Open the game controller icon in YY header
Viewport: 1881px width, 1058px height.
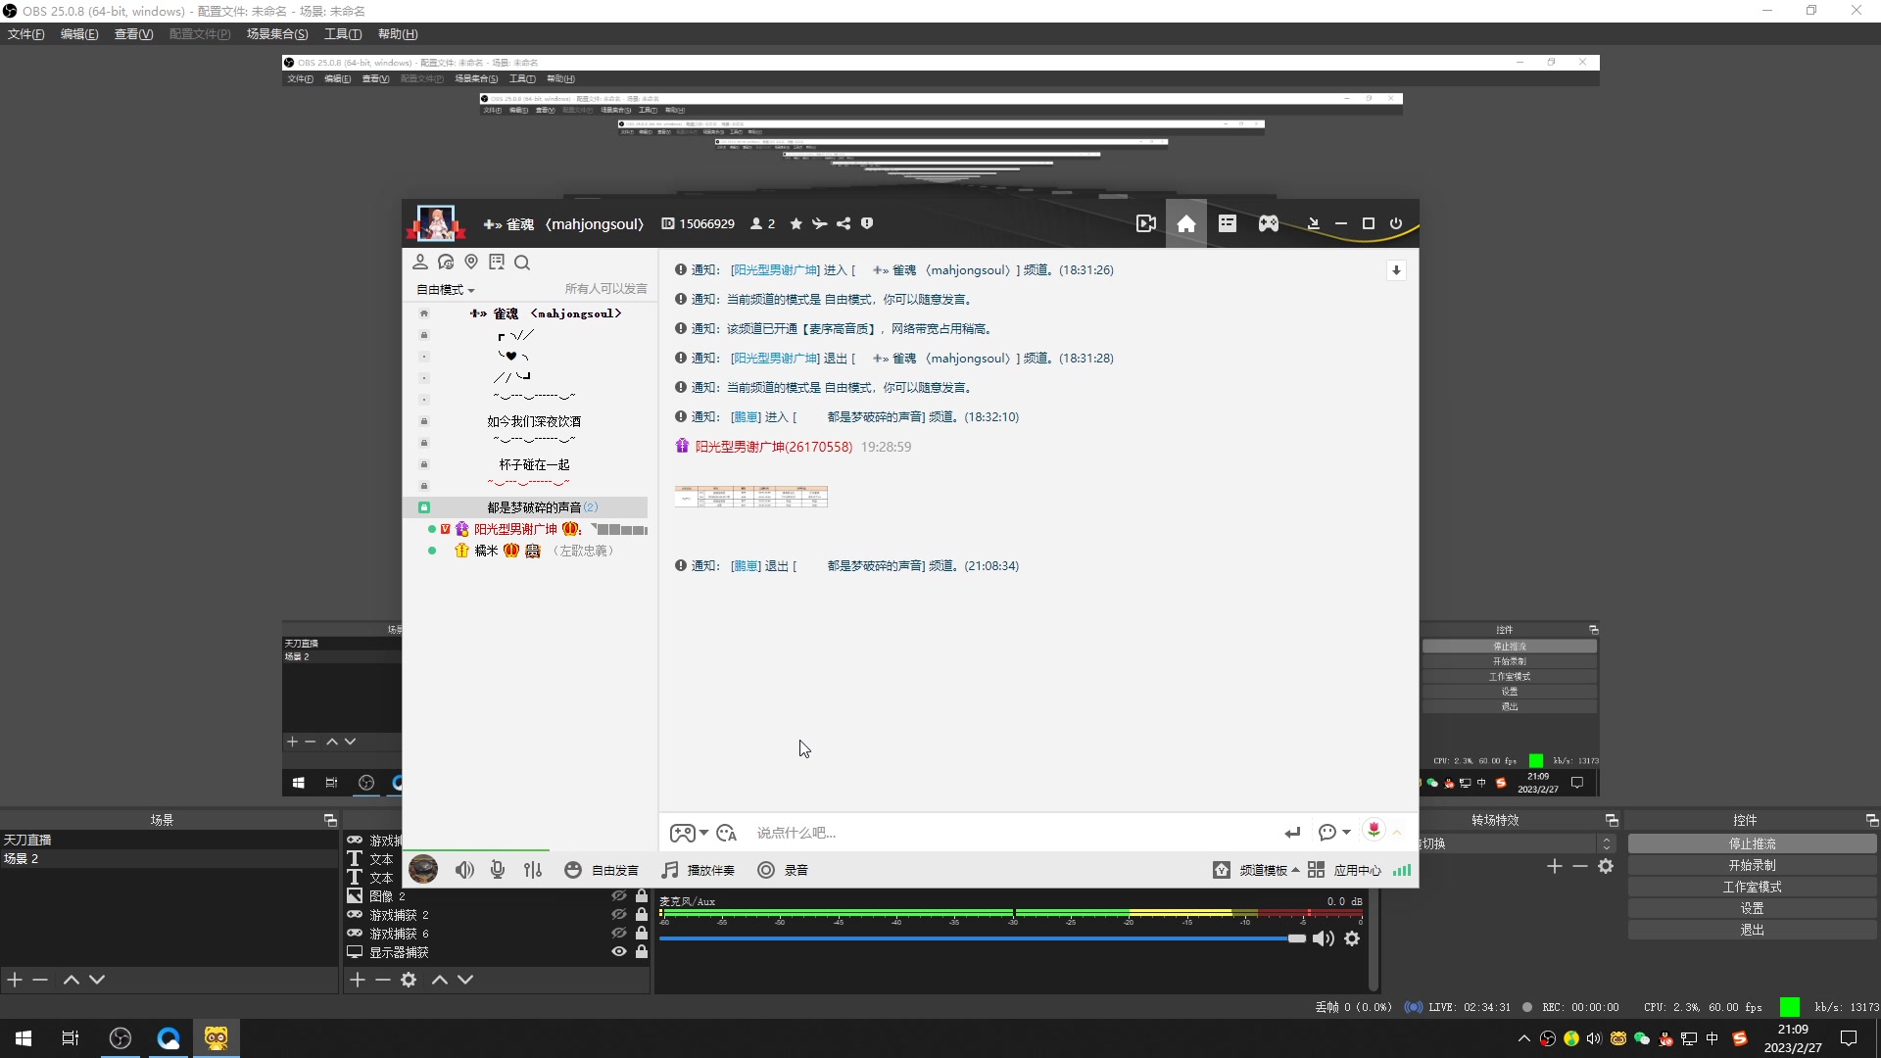tap(1268, 224)
